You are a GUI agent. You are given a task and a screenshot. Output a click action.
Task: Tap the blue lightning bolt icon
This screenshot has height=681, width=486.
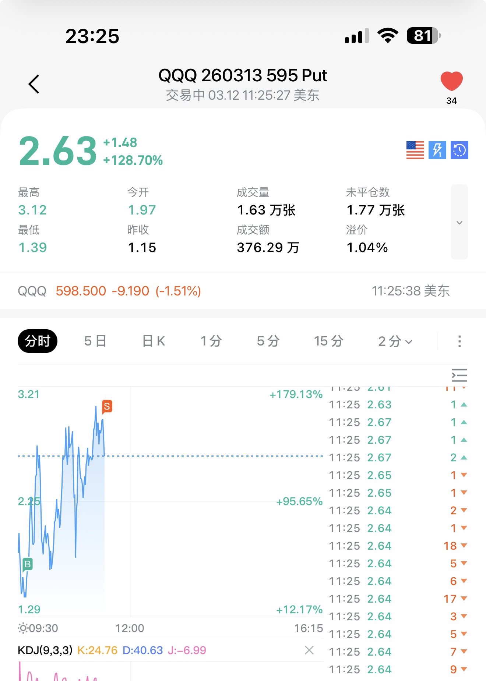coord(437,150)
